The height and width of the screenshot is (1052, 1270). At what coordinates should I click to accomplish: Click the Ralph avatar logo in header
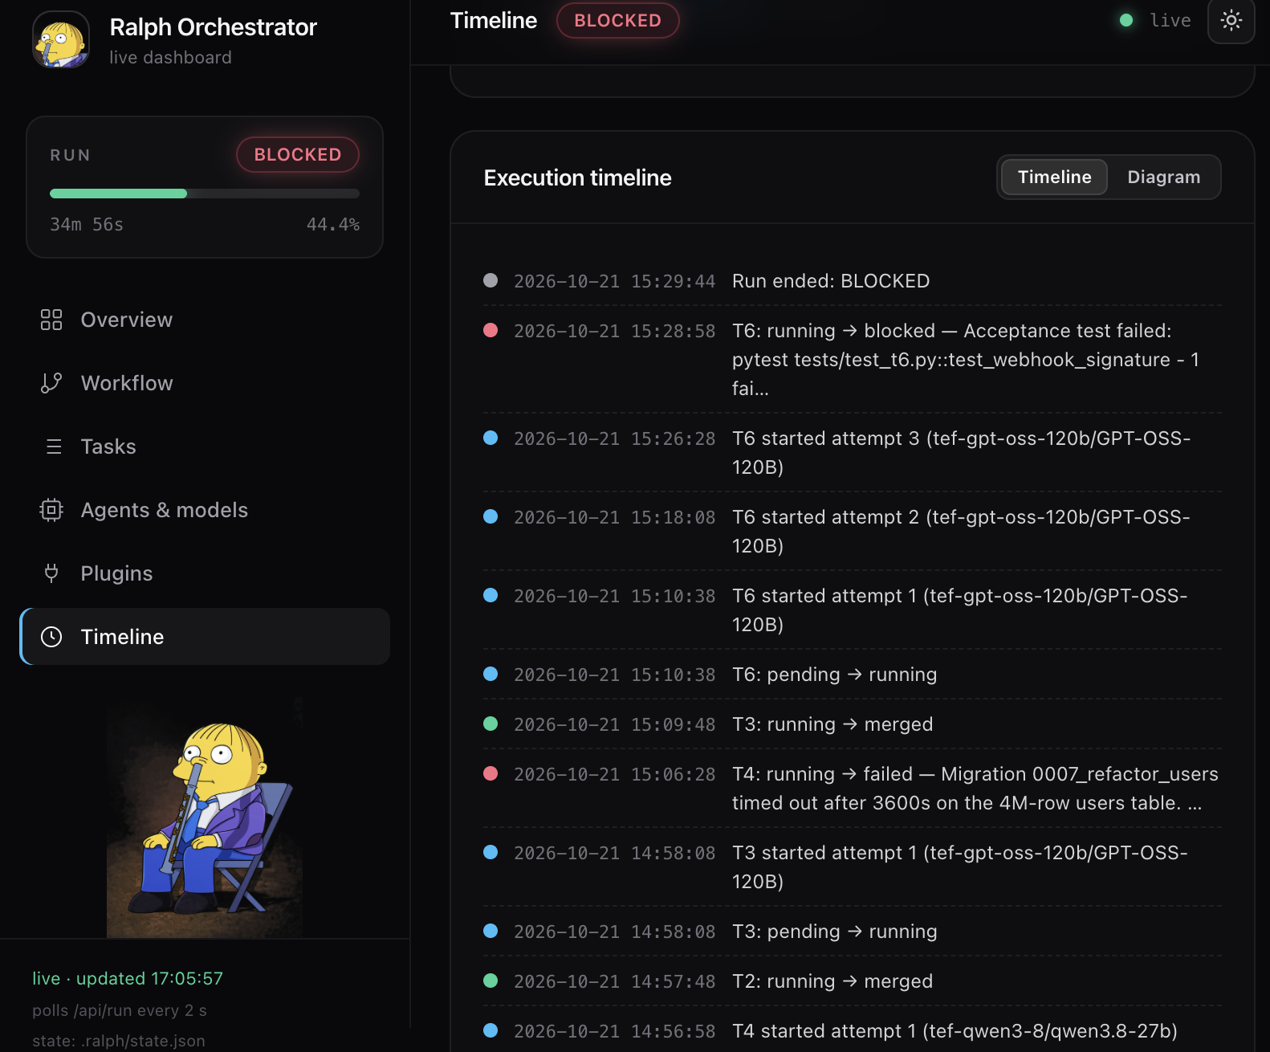61,40
